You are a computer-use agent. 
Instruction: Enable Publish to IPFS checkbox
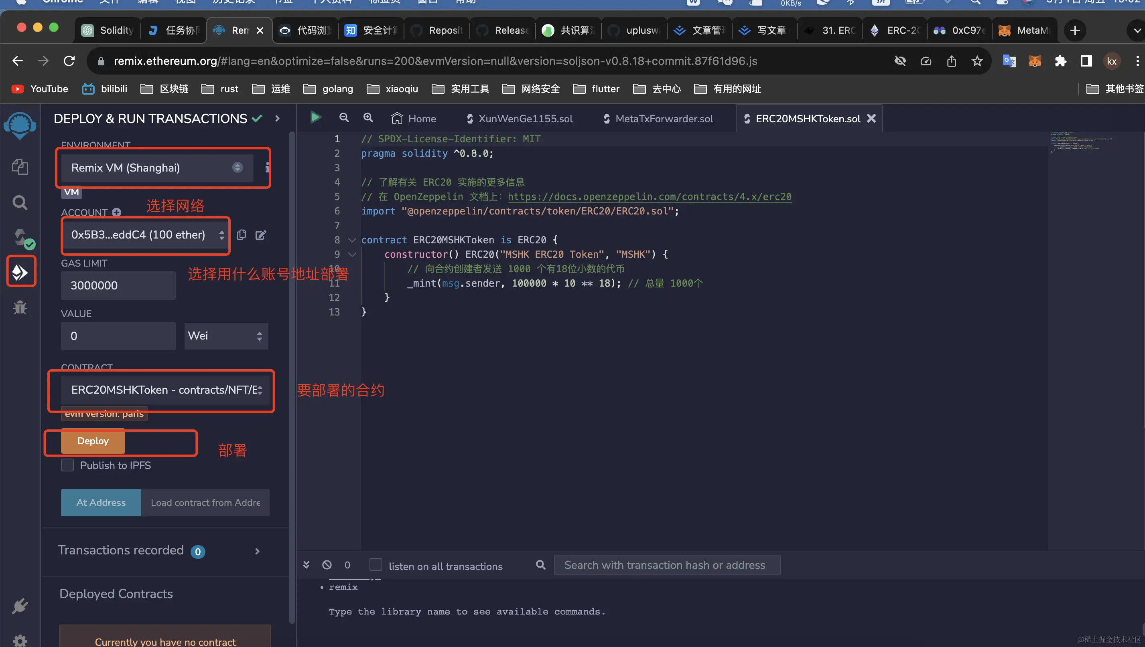click(67, 465)
